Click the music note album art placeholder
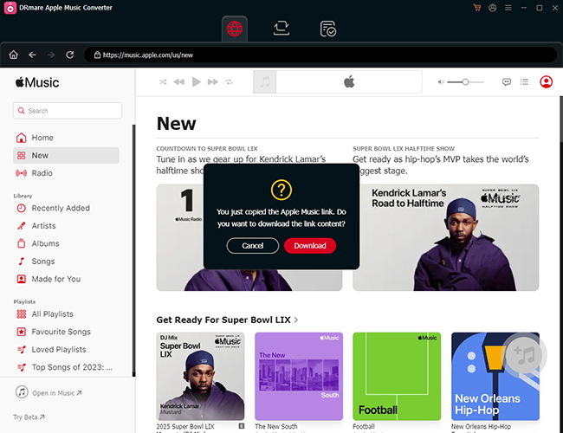 (265, 82)
